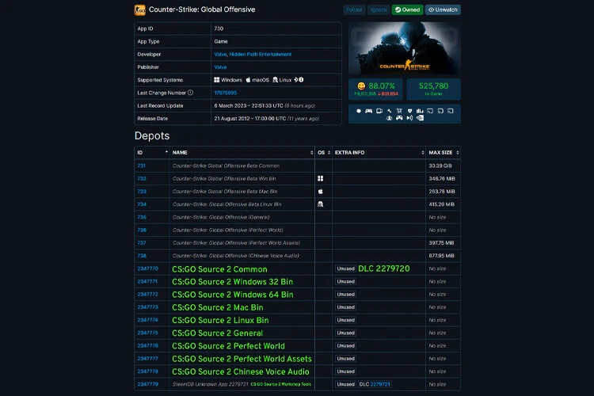This screenshot has height=396, width=594.
Task: Open the DLC 2279721 link
Action: point(380,384)
